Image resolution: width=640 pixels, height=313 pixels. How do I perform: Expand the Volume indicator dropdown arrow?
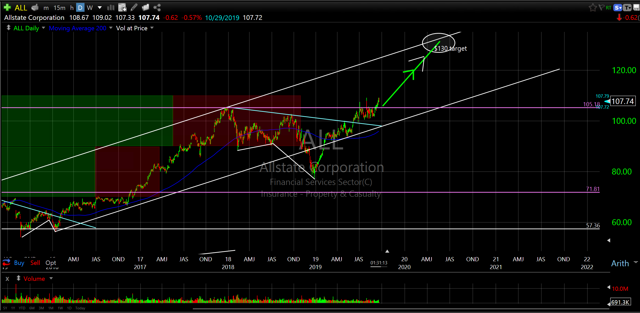51,279
